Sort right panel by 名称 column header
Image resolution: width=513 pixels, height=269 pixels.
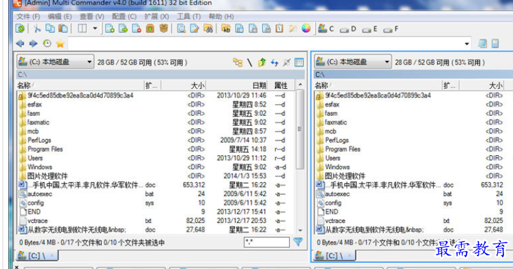coord(378,86)
